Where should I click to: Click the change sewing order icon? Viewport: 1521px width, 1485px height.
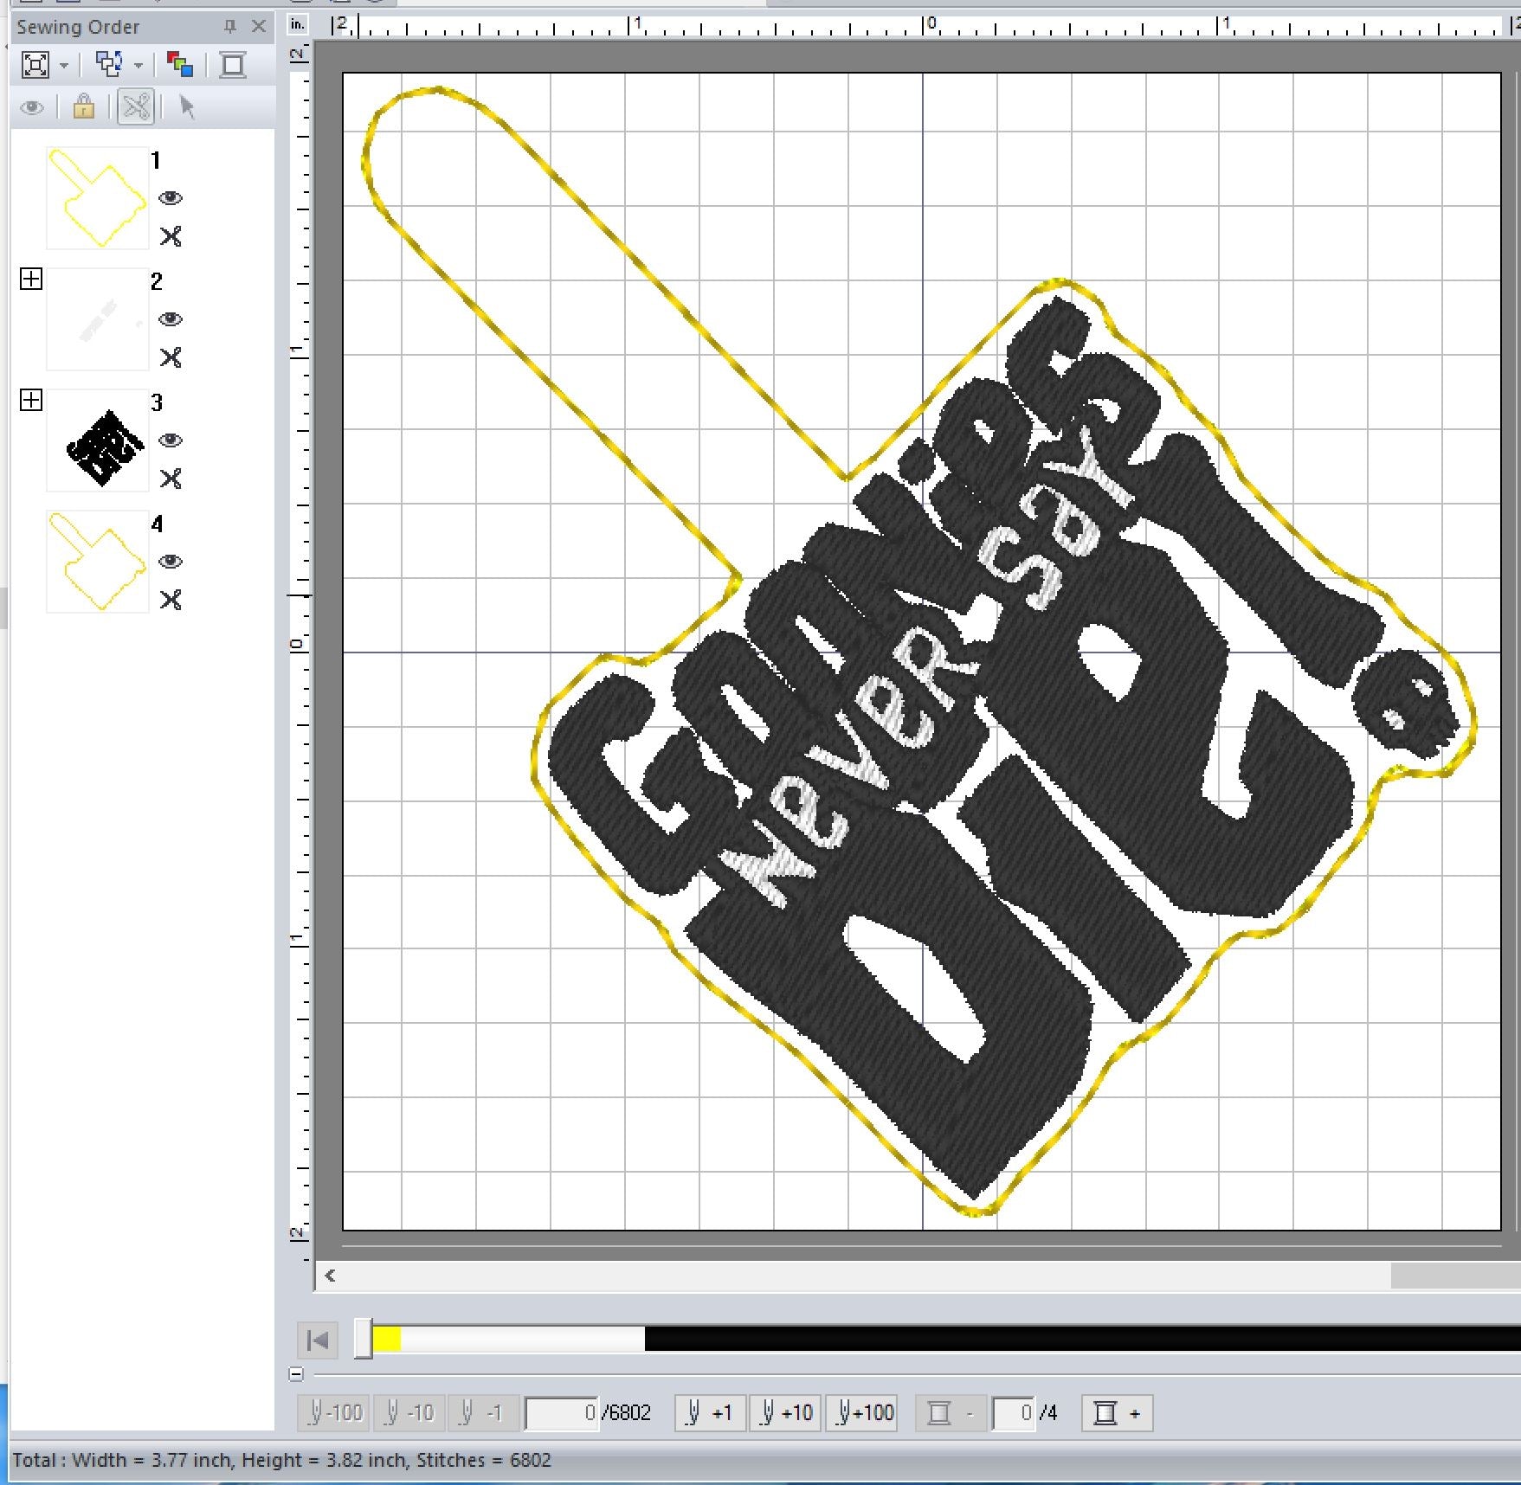coord(109,65)
